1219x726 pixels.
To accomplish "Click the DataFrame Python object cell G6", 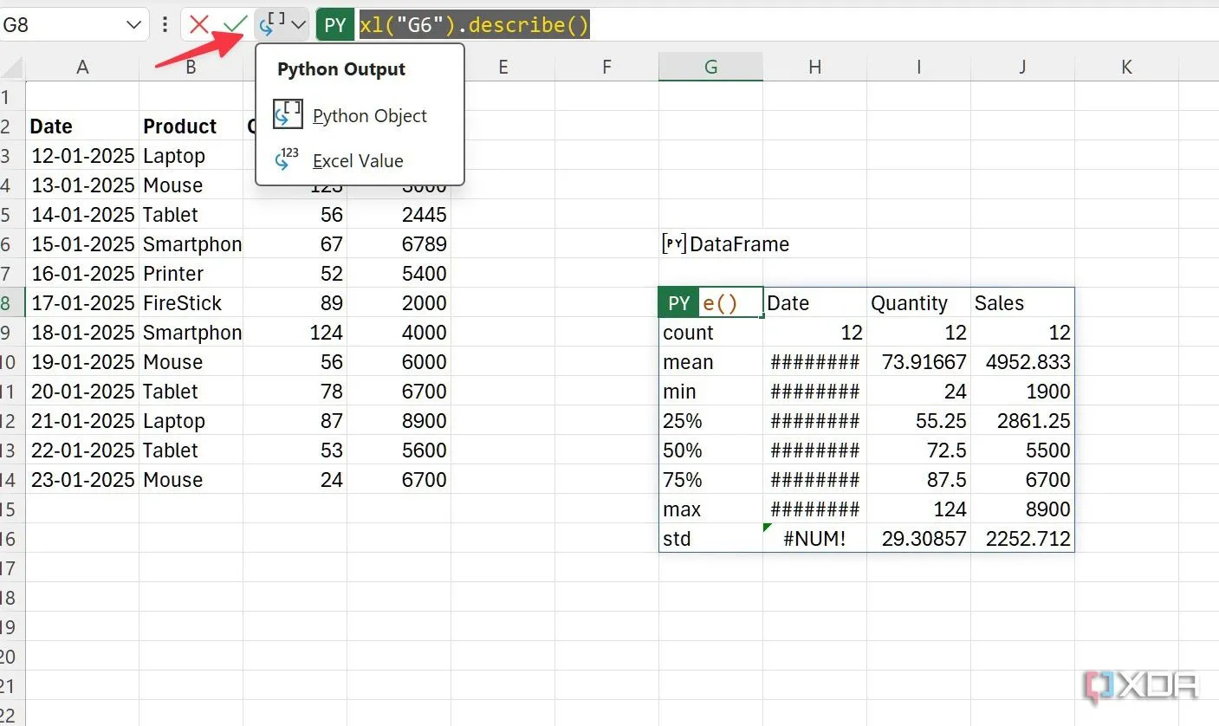I will [x=710, y=243].
